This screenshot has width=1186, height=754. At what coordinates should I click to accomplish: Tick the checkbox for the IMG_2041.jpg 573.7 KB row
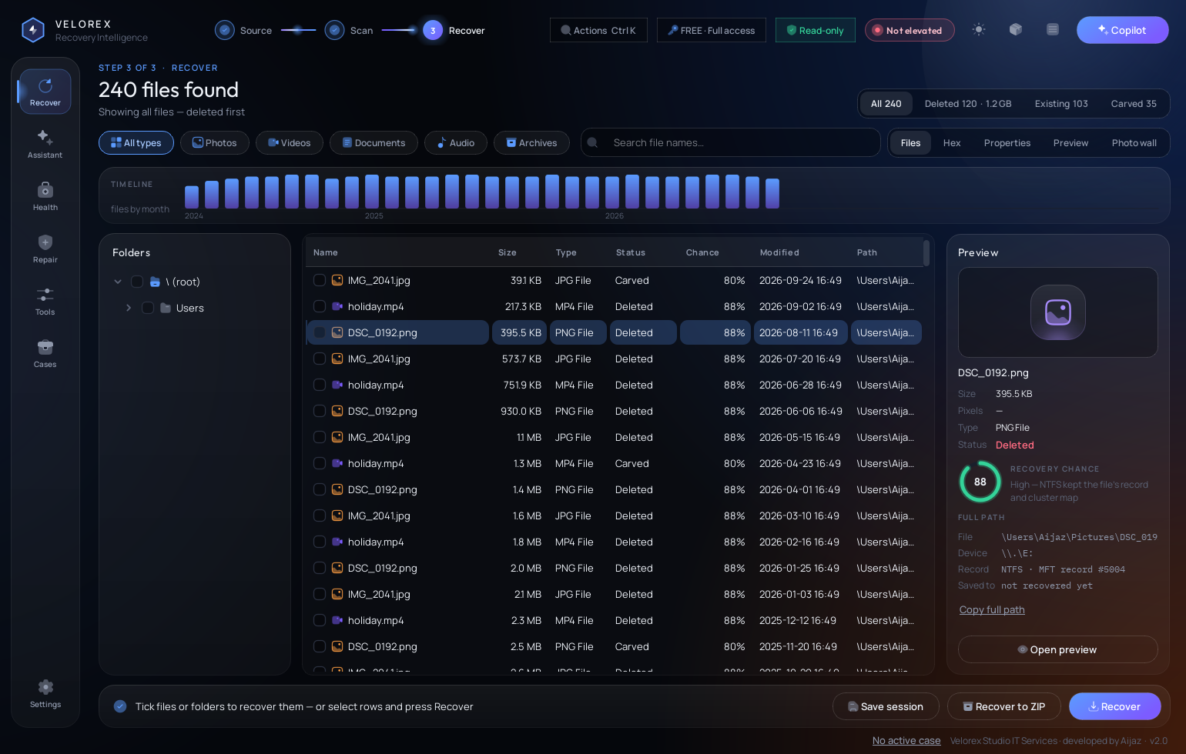click(320, 359)
